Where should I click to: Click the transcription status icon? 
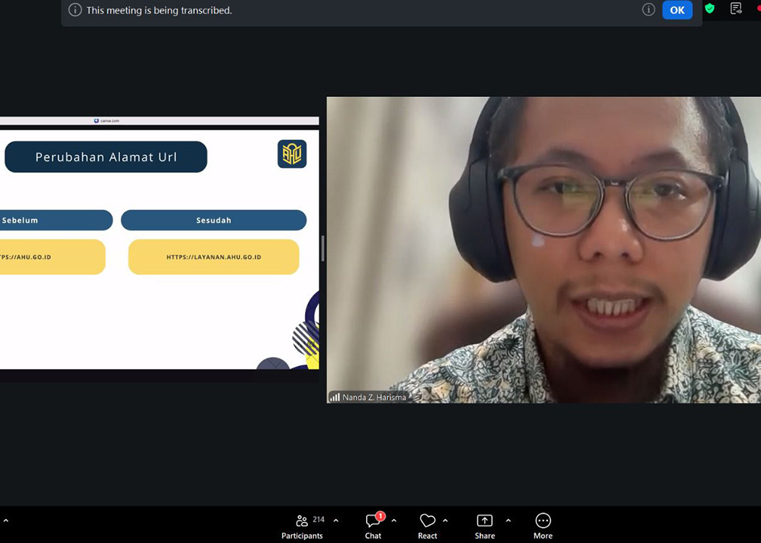click(x=736, y=9)
